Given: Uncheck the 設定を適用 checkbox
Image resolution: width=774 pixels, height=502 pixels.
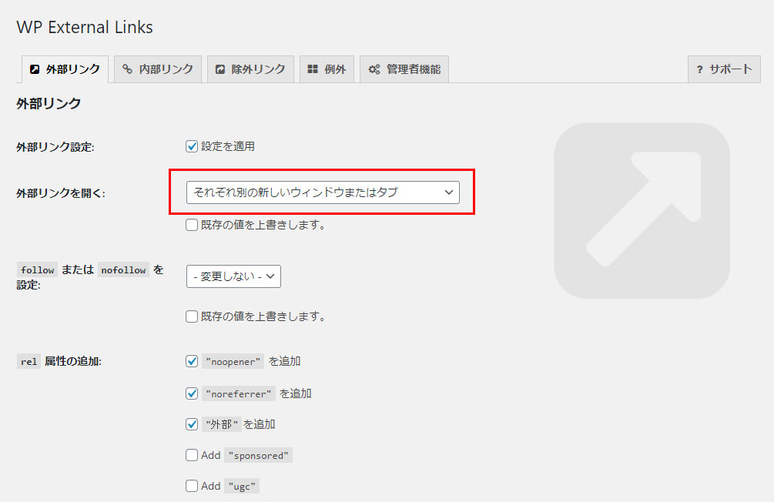Looking at the screenshot, I should pyautogui.click(x=193, y=146).
